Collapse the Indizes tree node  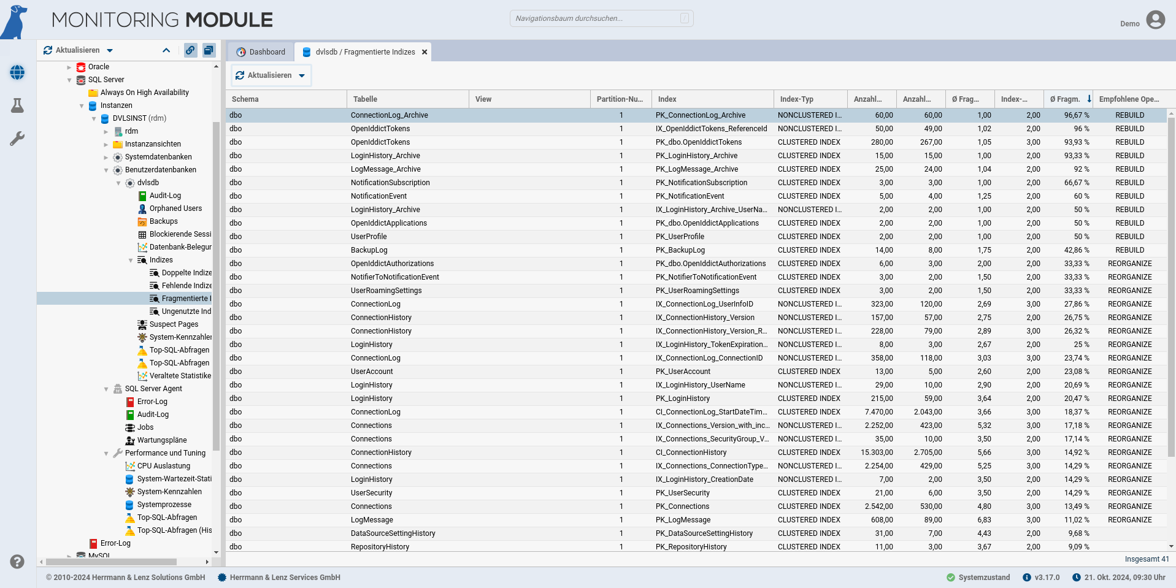[131, 260]
